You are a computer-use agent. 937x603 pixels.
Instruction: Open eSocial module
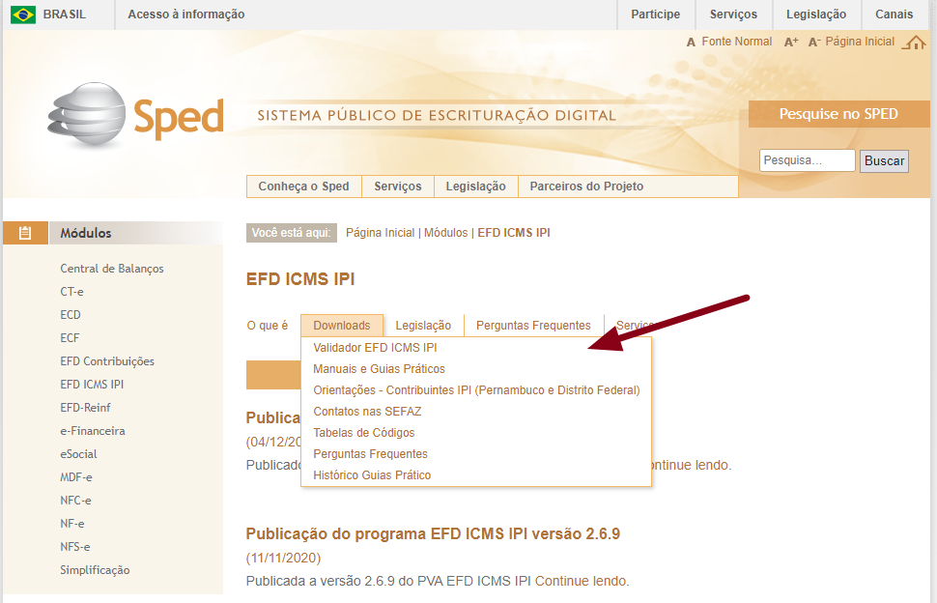click(x=78, y=454)
